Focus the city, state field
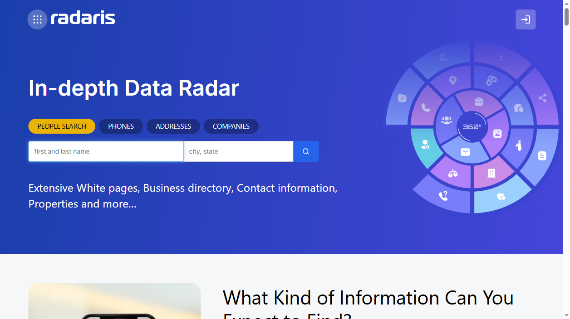The image size is (570, 319). [238, 151]
